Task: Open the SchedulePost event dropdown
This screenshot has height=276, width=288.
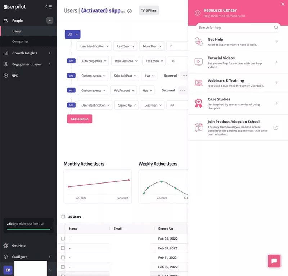Action: pos(125,76)
